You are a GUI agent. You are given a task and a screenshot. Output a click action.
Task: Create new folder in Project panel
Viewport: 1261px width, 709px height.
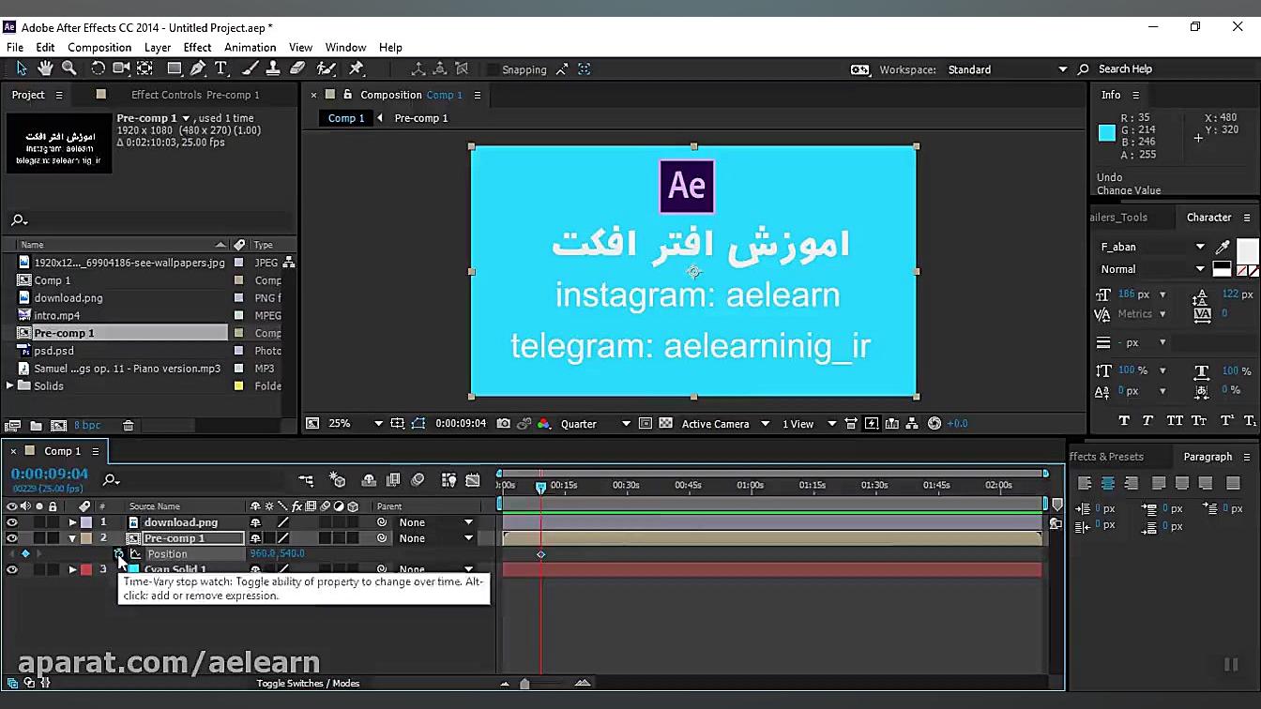[x=36, y=426]
